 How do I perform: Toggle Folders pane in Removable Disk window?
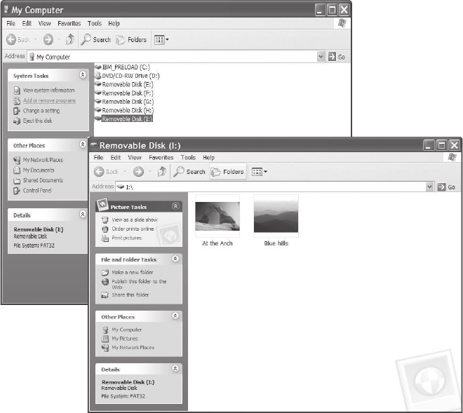(x=228, y=172)
